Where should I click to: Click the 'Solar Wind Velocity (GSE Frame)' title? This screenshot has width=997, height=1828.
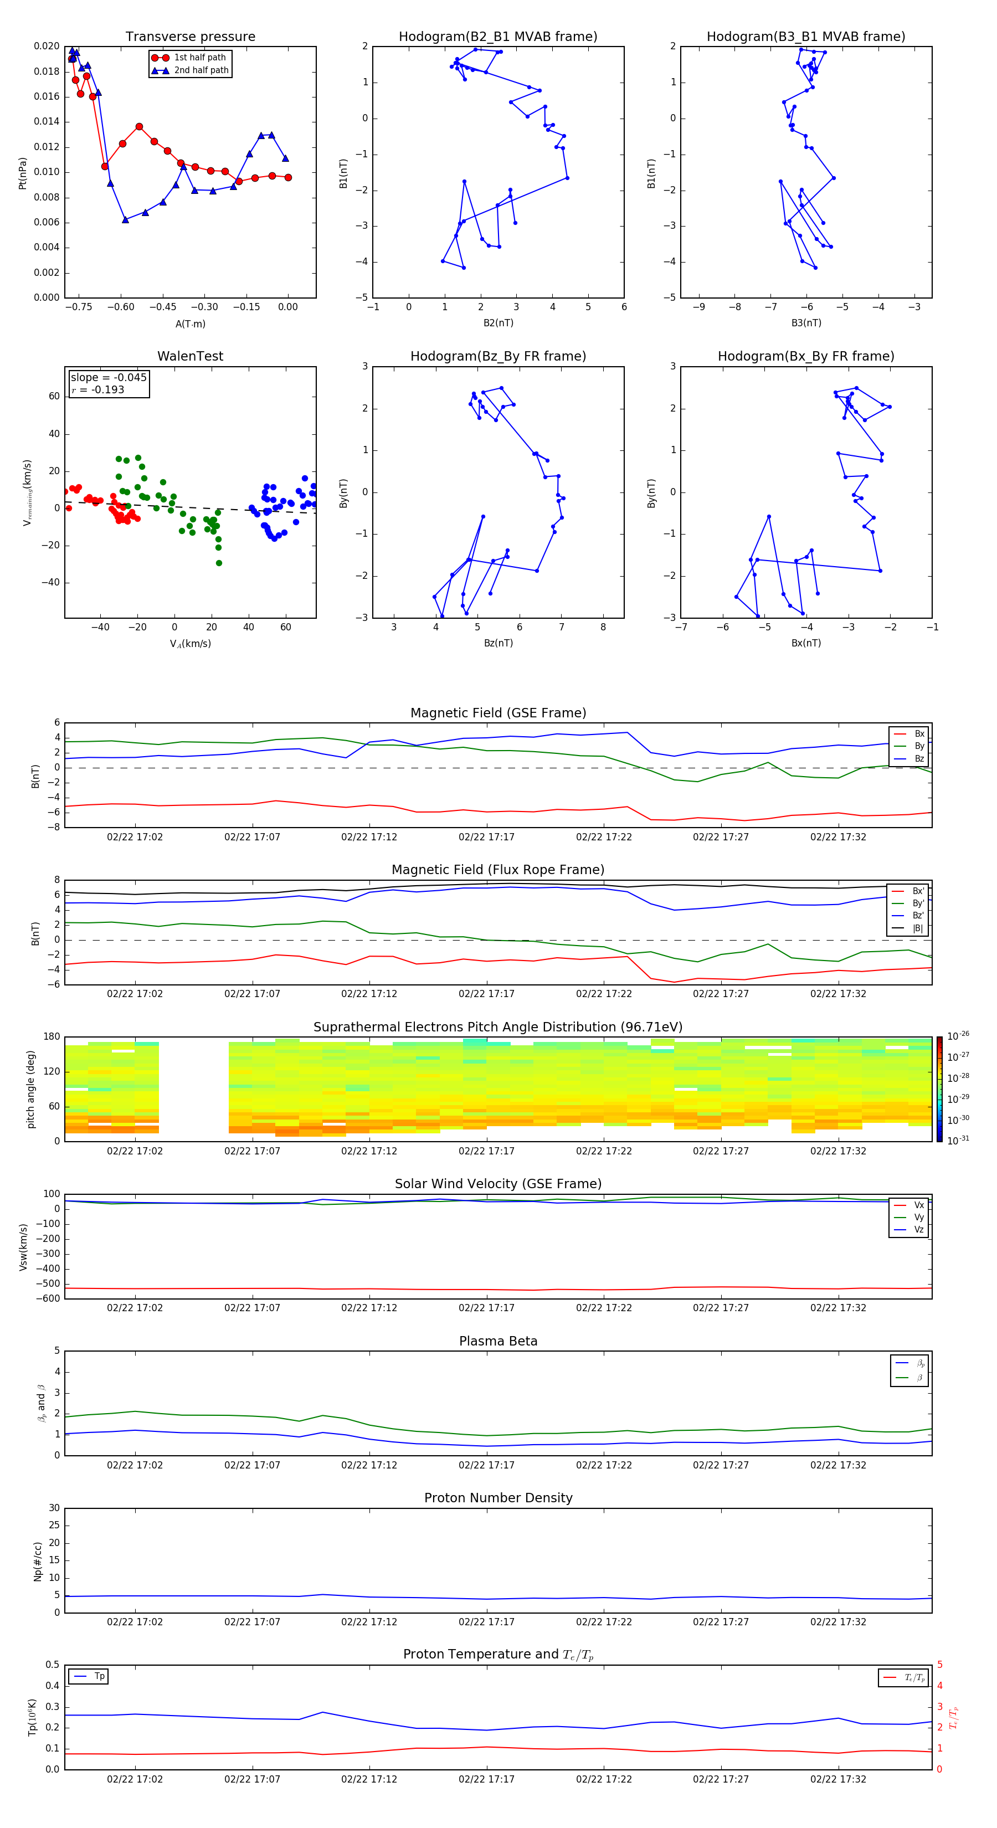(498, 1184)
